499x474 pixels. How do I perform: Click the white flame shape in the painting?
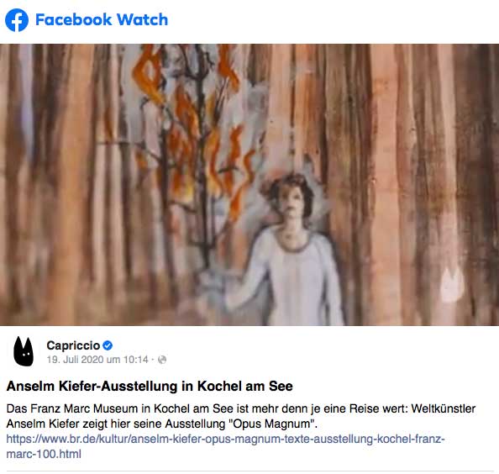pyautogui.click(x=451, y=285)
